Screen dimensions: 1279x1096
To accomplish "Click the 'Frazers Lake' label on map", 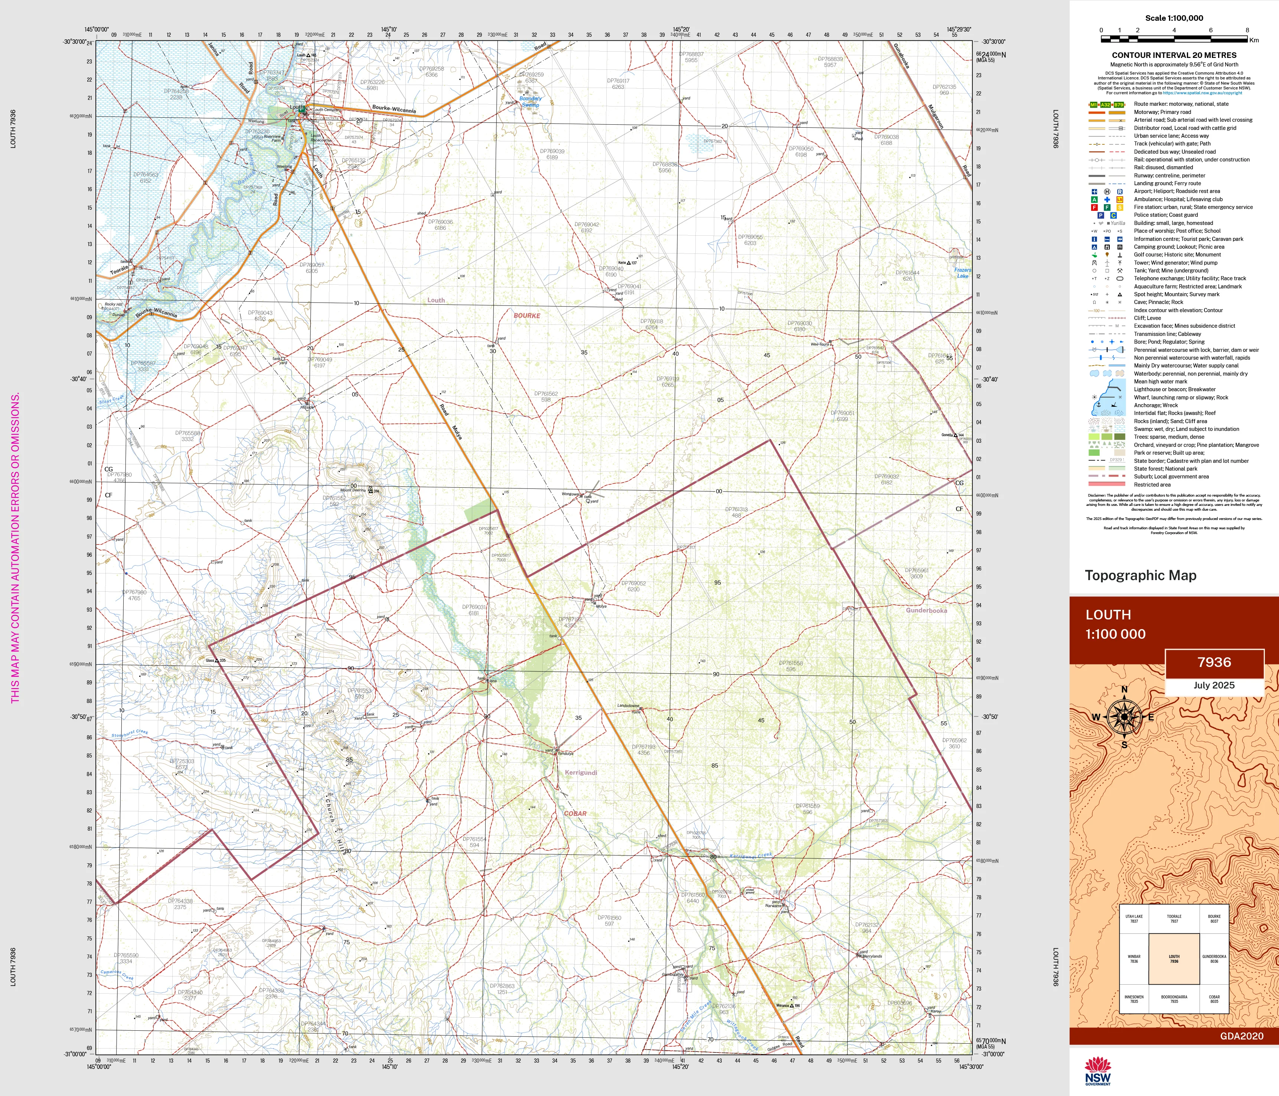I will [x=962, y=273].
